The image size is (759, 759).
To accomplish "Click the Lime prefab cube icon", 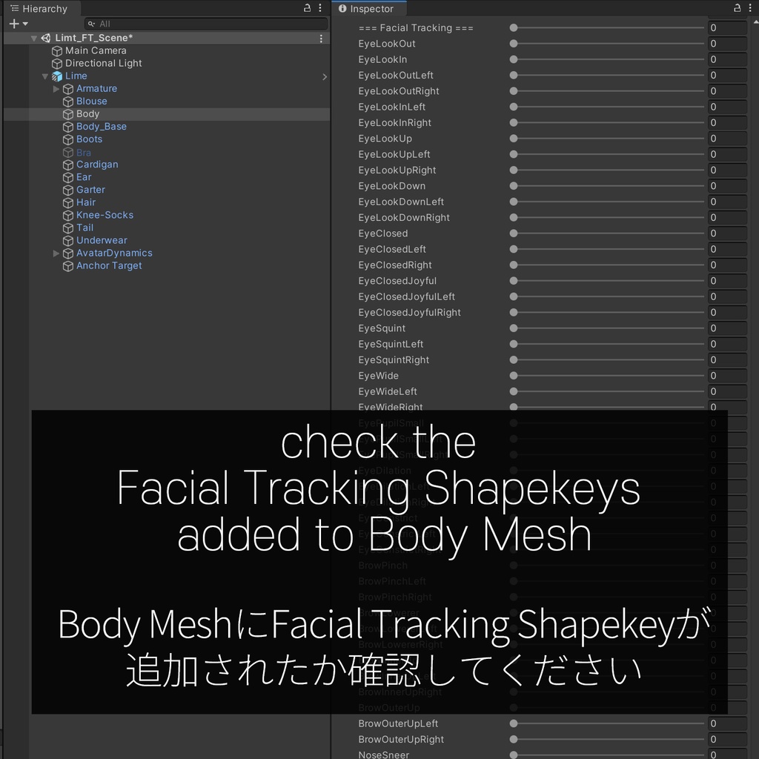I will click(x=58, y=76).
